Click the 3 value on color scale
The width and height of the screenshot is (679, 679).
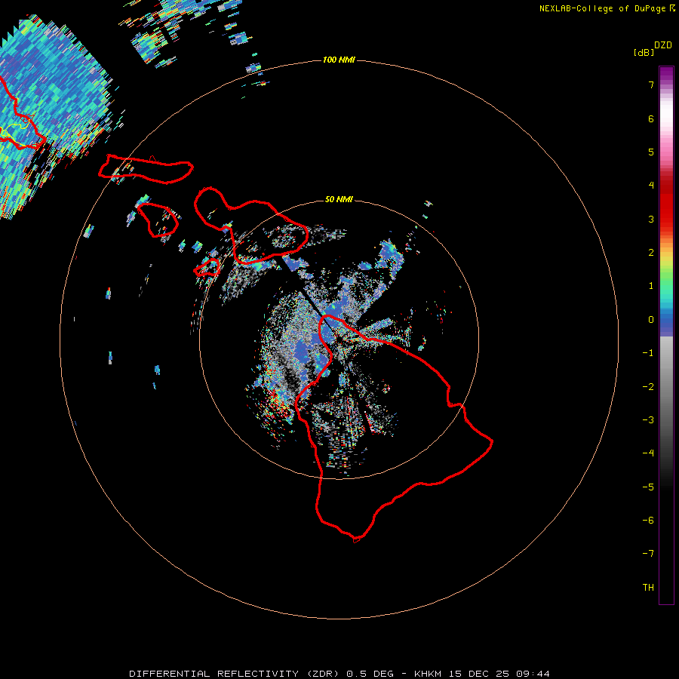651,219
